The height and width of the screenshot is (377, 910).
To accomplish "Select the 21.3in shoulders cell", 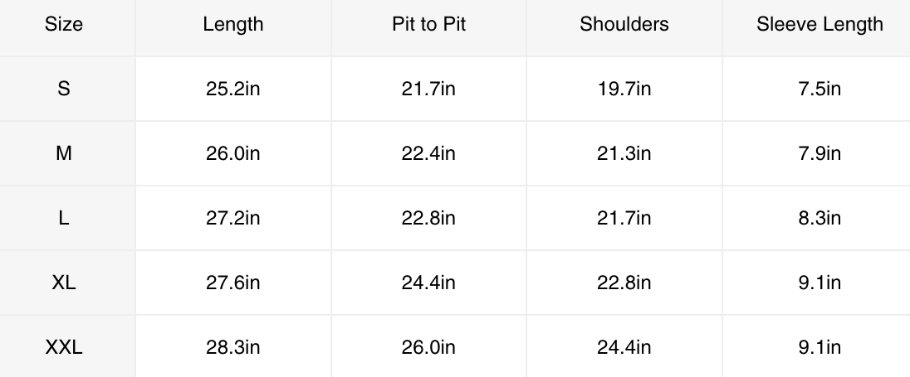I will pyautogui.click(x=624, y=153).
